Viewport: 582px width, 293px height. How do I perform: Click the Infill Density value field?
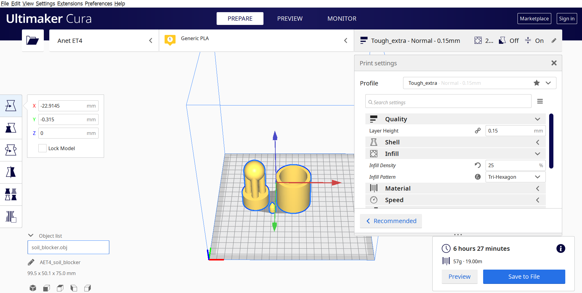(x=515, y=165)
